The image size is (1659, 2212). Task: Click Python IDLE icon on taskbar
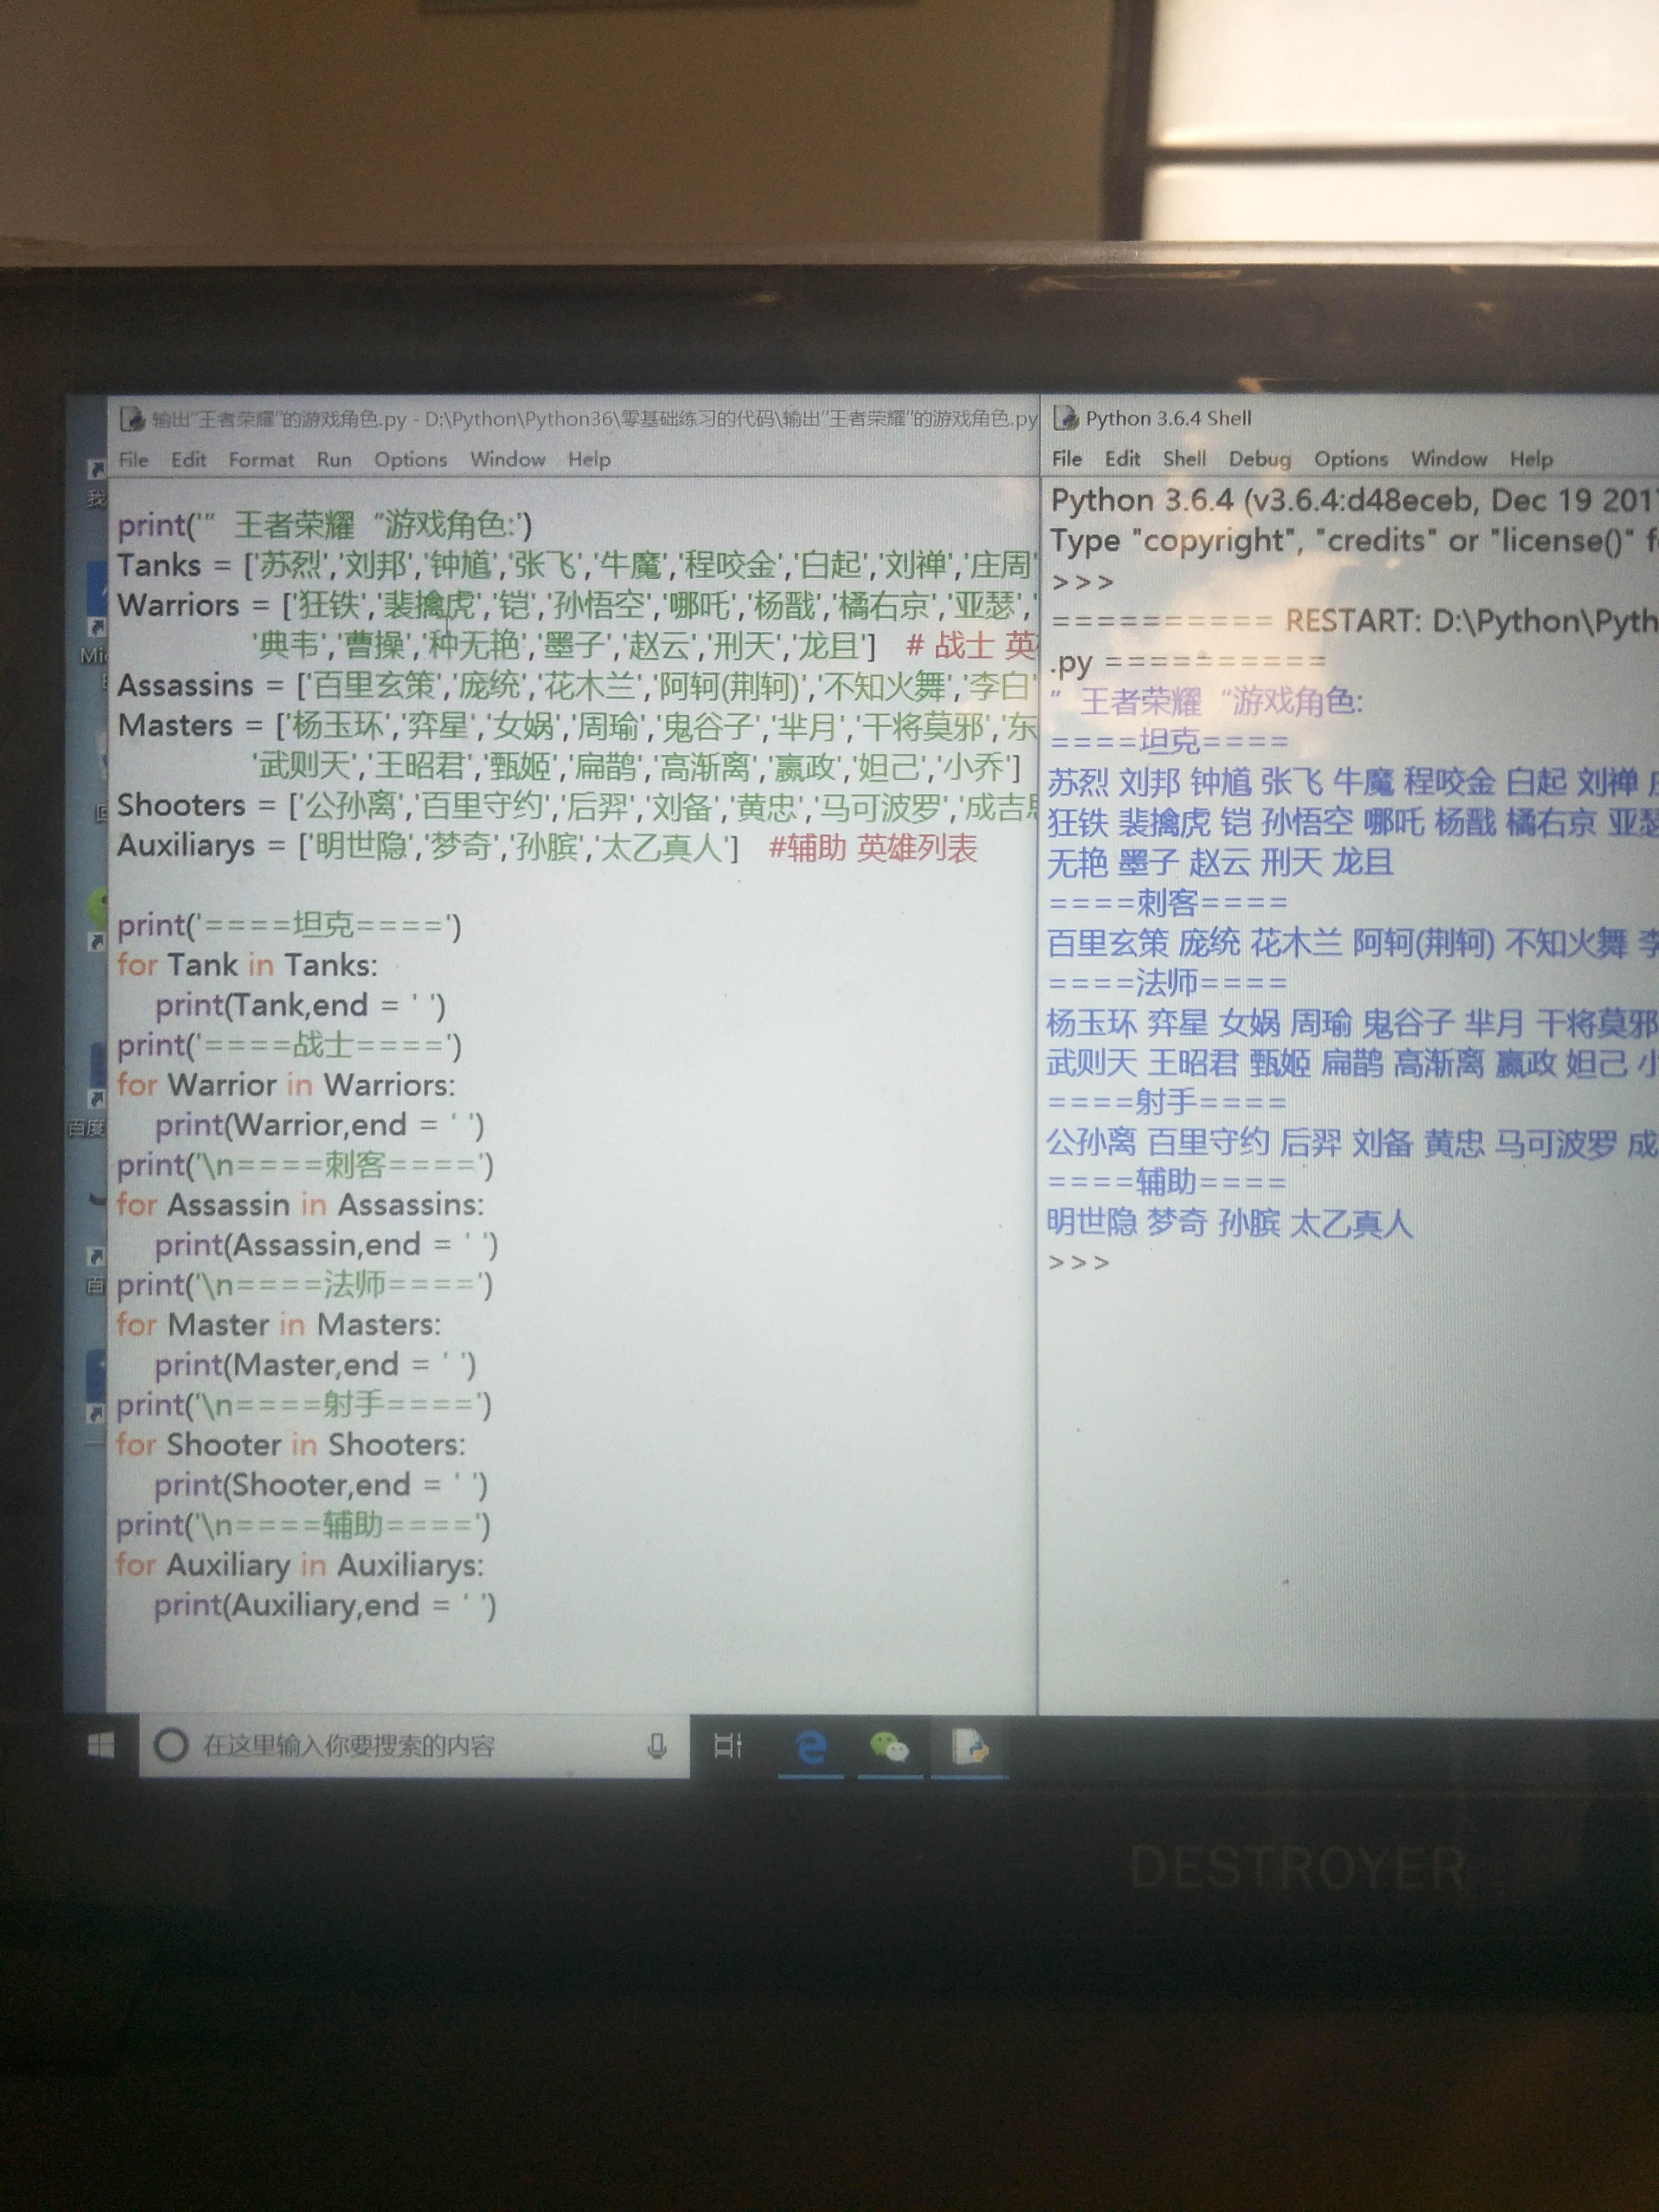click(x=969, y=1746)
